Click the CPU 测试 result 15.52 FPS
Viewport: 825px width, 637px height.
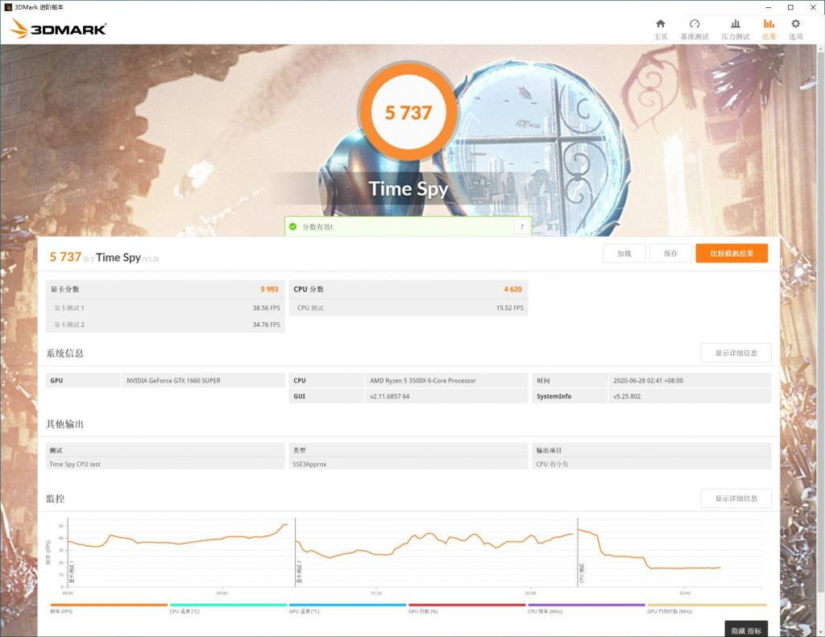(510, 308)
